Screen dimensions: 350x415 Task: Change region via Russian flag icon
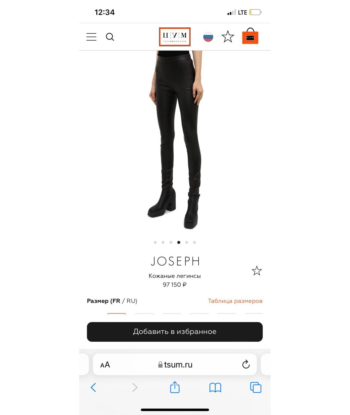pos(208,37)
